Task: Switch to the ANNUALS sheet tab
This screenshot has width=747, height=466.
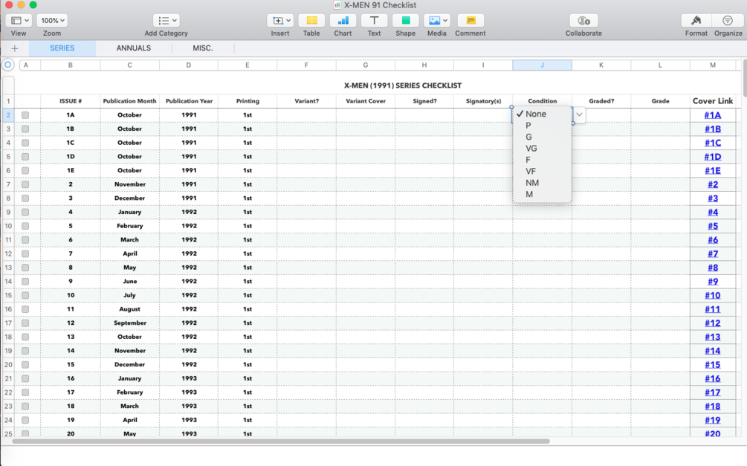Action: (133, 48)
